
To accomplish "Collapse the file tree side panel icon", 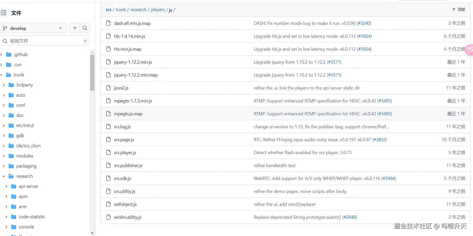I will [x=4, y=13].
